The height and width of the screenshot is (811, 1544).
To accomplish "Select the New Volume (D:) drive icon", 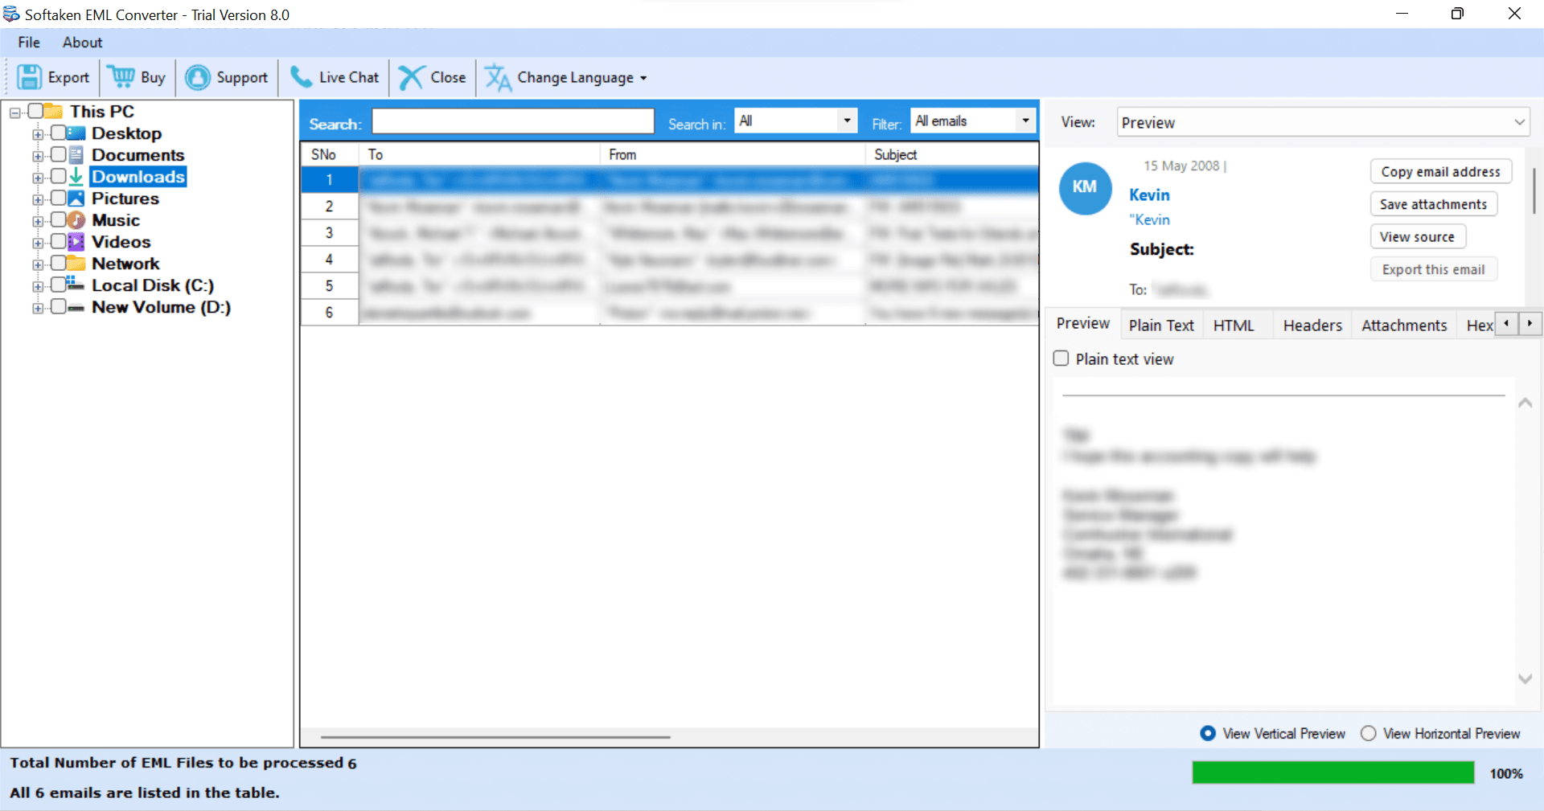I will [76, 307].
